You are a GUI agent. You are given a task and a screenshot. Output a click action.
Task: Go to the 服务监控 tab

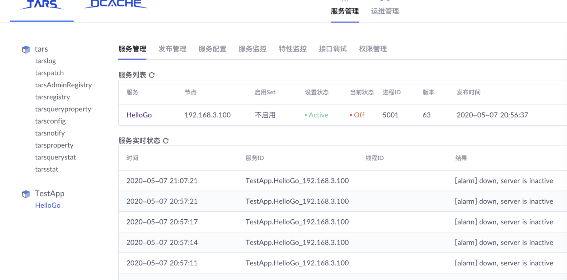(x=252, y=49)
